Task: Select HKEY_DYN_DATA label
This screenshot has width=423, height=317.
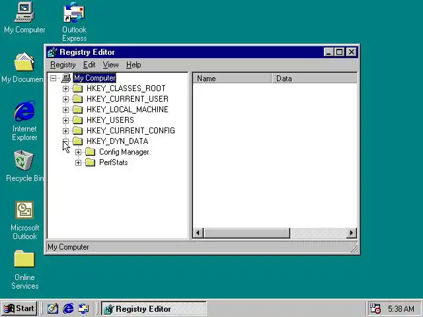Action: tap(118, 141)
